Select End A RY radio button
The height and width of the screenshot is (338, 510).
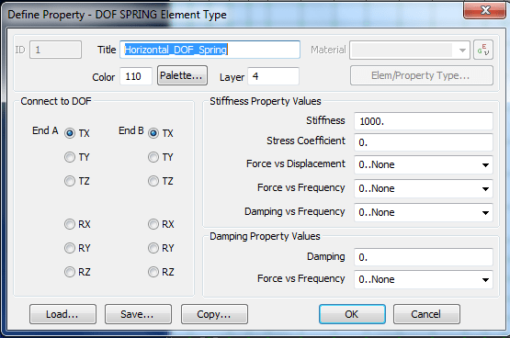point(70,248)
